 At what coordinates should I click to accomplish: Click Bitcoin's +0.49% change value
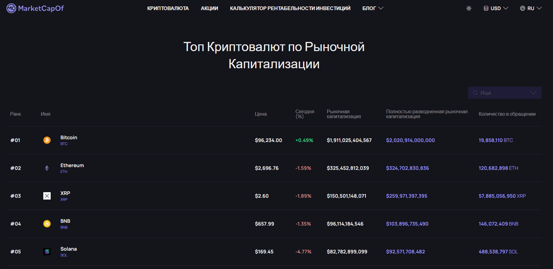click(304, 140)
